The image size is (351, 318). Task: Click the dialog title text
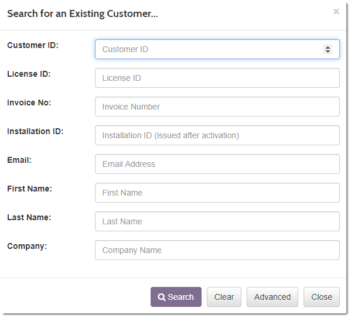tap(83, 13)
